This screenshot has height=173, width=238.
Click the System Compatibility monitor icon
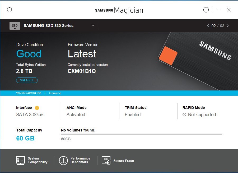point(20,161)
